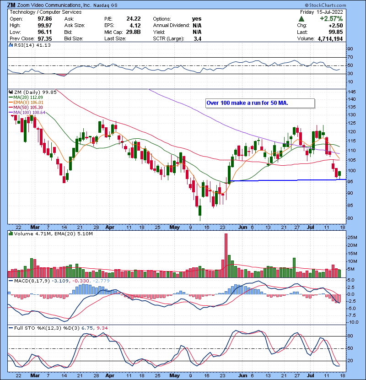The height and width of the screenshot is (380, 366).
Task: Select the MA(100) 108.64 legend
Action: (27, 113)
